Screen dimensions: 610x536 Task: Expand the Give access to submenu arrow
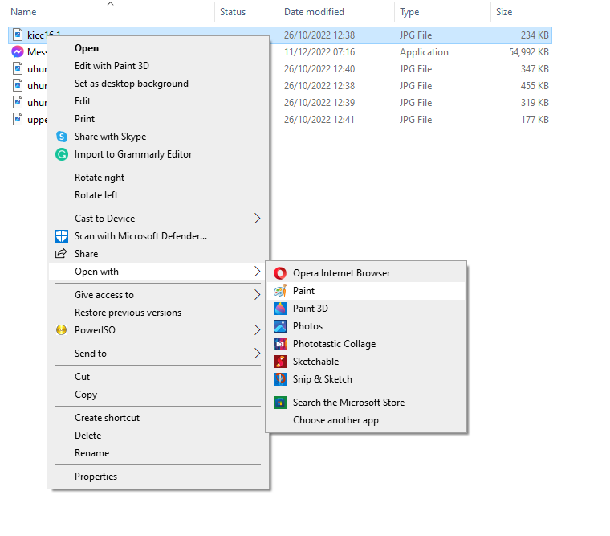(257, 295)
